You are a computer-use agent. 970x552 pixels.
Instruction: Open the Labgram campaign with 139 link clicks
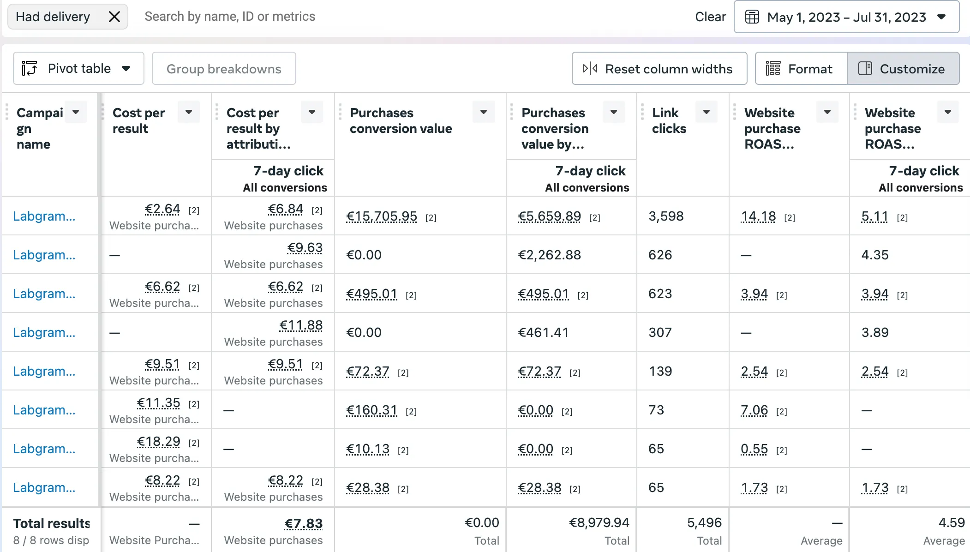coord(44,371)
